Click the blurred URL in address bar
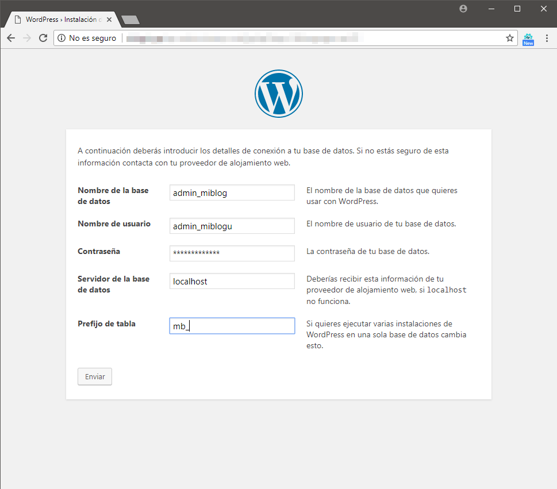The width and height of the screenshot is (557, 489). [x=244, y=38]
